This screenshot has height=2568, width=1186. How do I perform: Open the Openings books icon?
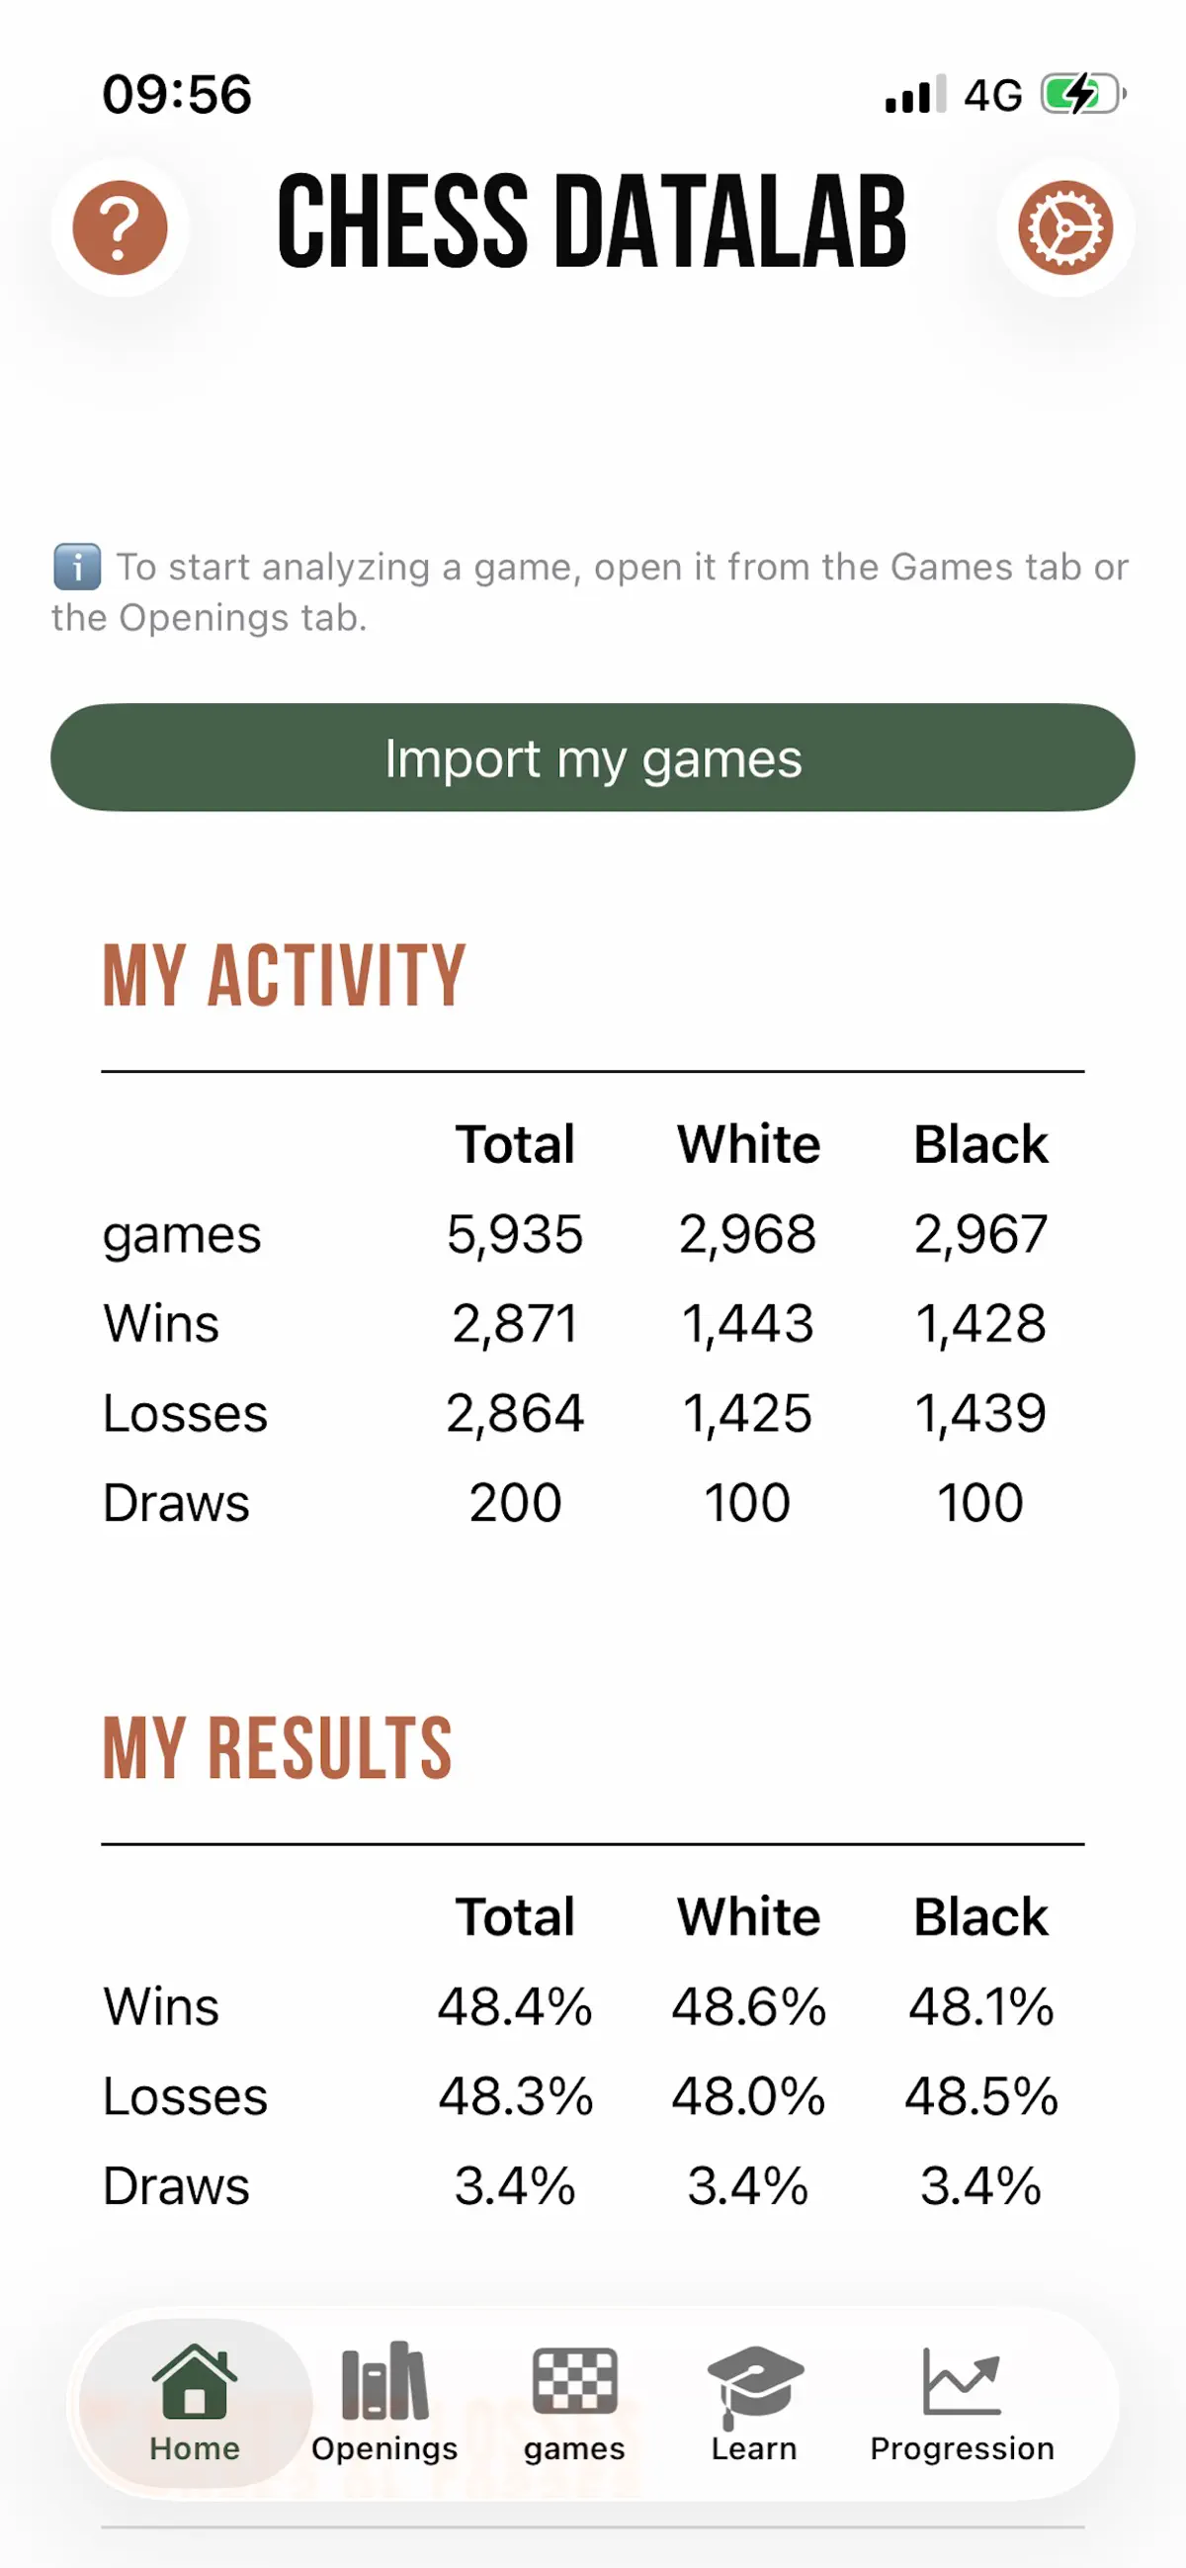tap(384, 2380)
